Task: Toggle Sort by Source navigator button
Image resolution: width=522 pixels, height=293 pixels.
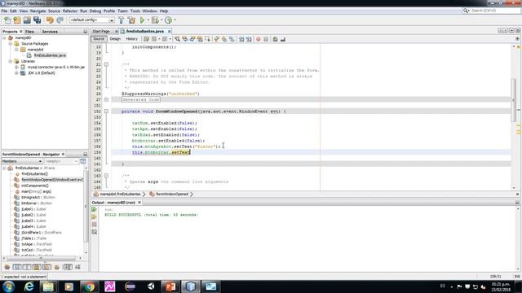Action: point(78,267)
